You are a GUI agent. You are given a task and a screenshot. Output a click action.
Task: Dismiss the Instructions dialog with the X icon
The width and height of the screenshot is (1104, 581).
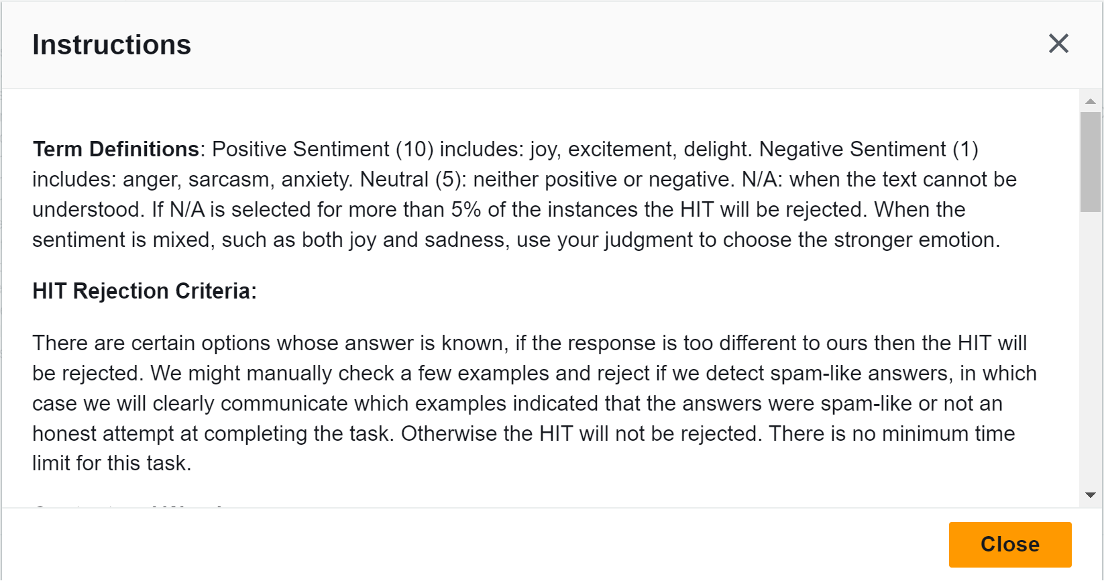click(x=1058, y=44)
